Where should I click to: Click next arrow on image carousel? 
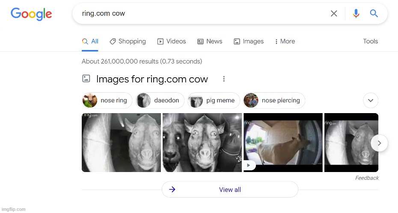click(x=379, y=143)
